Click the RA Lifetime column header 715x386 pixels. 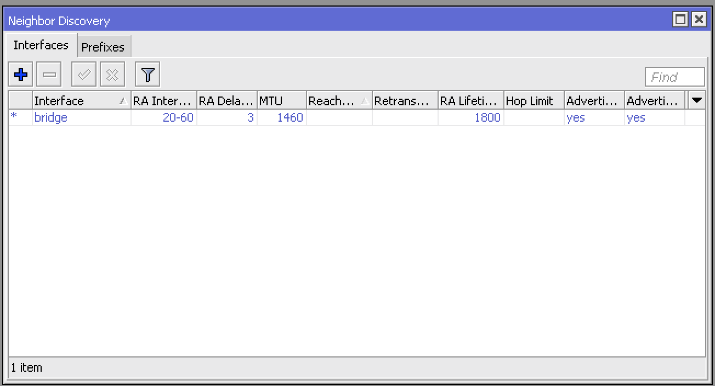[470, 101]
